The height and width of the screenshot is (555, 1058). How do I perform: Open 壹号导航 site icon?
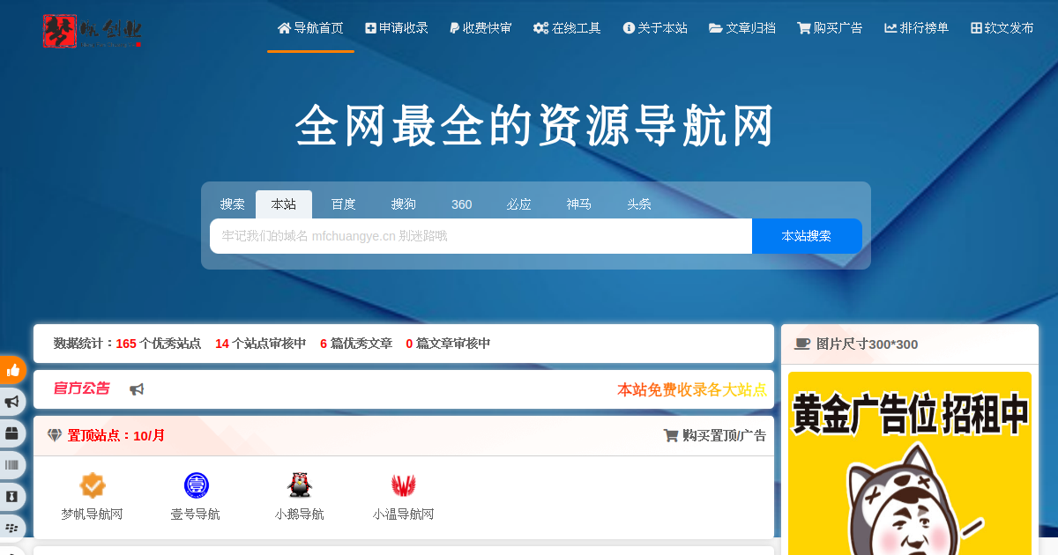pos(196,485)
